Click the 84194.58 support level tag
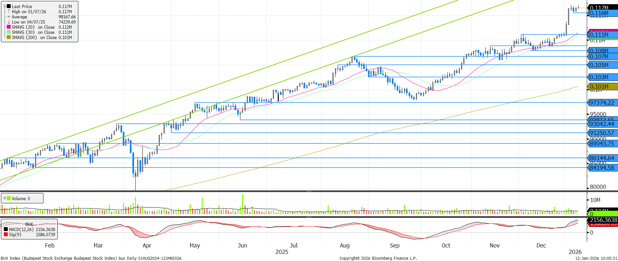This screenshot has width=618, height=261. pyautogui.click(x=602, y=168)
